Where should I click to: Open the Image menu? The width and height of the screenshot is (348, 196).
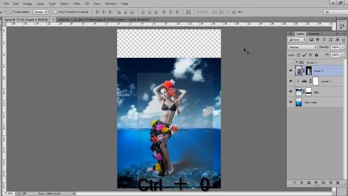tap(28, 4)
